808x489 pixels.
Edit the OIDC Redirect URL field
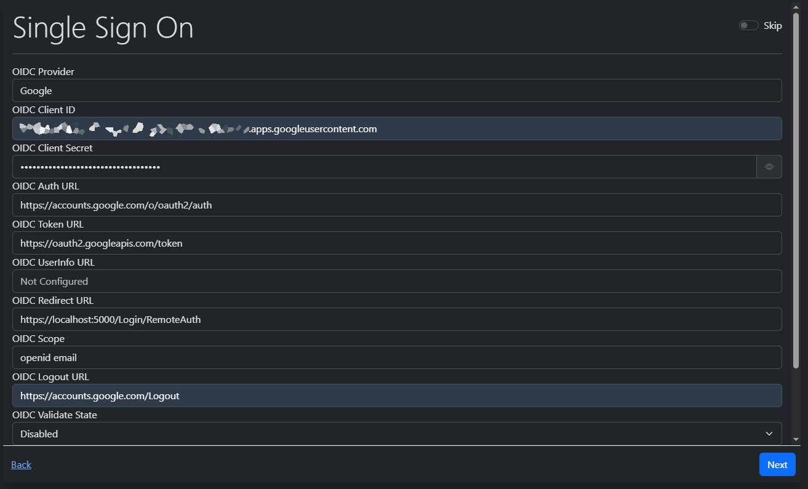pos(397,319)
